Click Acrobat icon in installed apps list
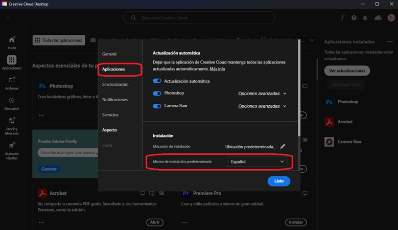 (329, 122)
